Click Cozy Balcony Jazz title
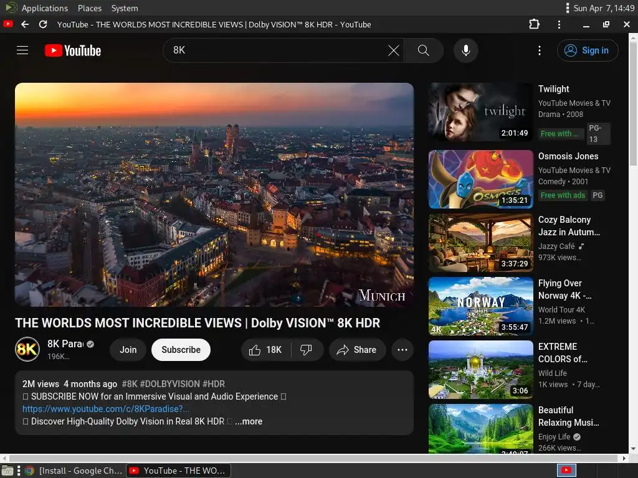 pos(569,226)
